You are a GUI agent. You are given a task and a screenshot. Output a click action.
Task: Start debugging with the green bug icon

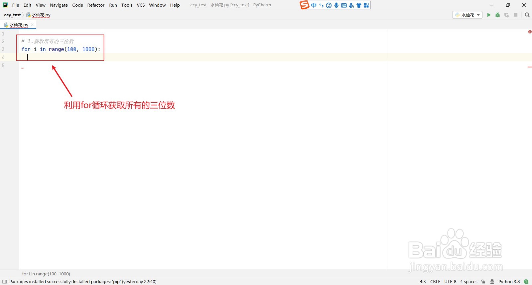click(498, 15)
